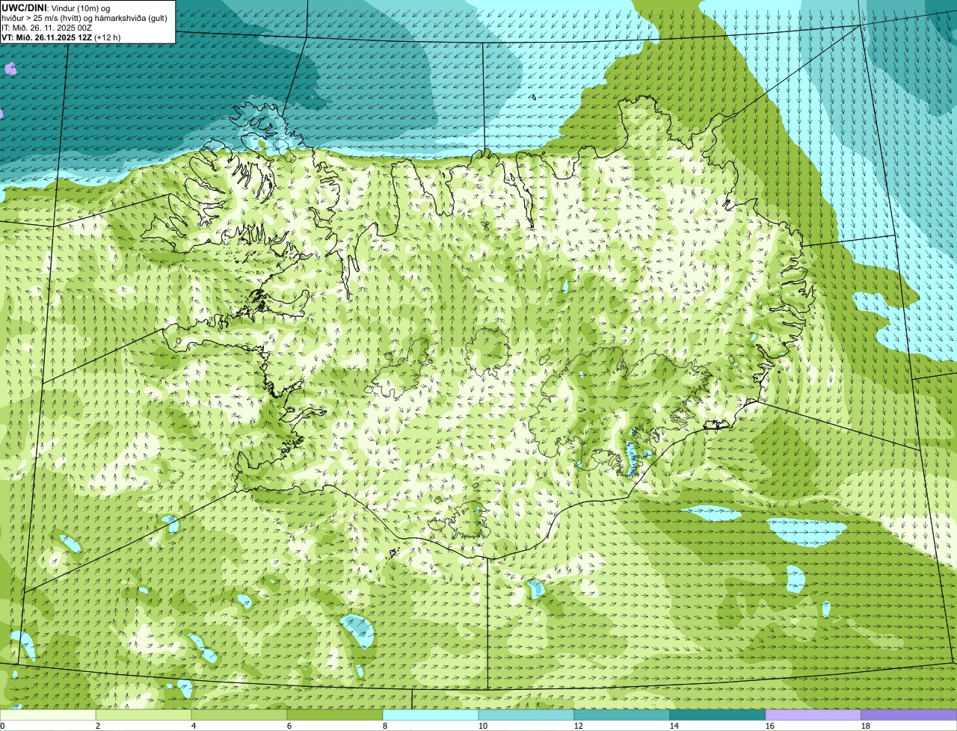The width and height of the screenshot is (957, 731).
Task: Click the medium green 4–6 m/s legend swatch
Action: (239, 715)
